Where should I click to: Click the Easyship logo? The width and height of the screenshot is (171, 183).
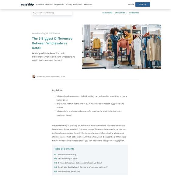(27, 5)
